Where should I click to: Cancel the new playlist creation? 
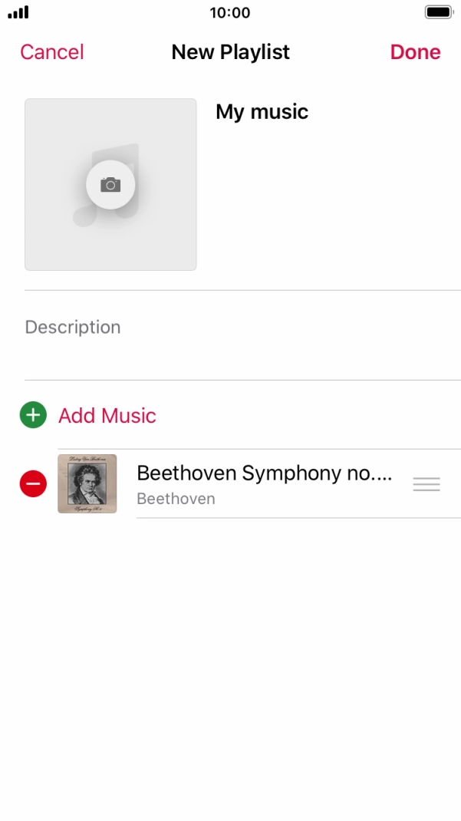pos(52,52)
